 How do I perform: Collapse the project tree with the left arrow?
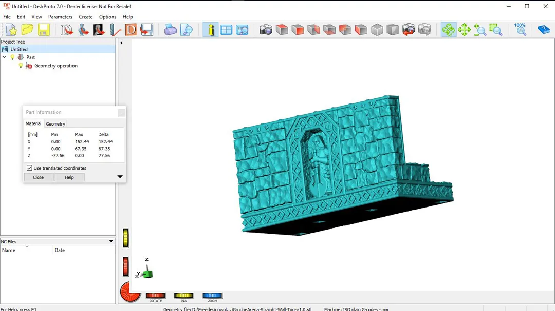(121, 43)
